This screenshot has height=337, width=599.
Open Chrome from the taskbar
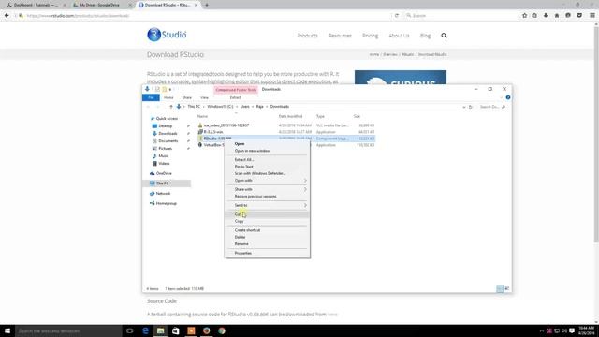click(222, 330)
